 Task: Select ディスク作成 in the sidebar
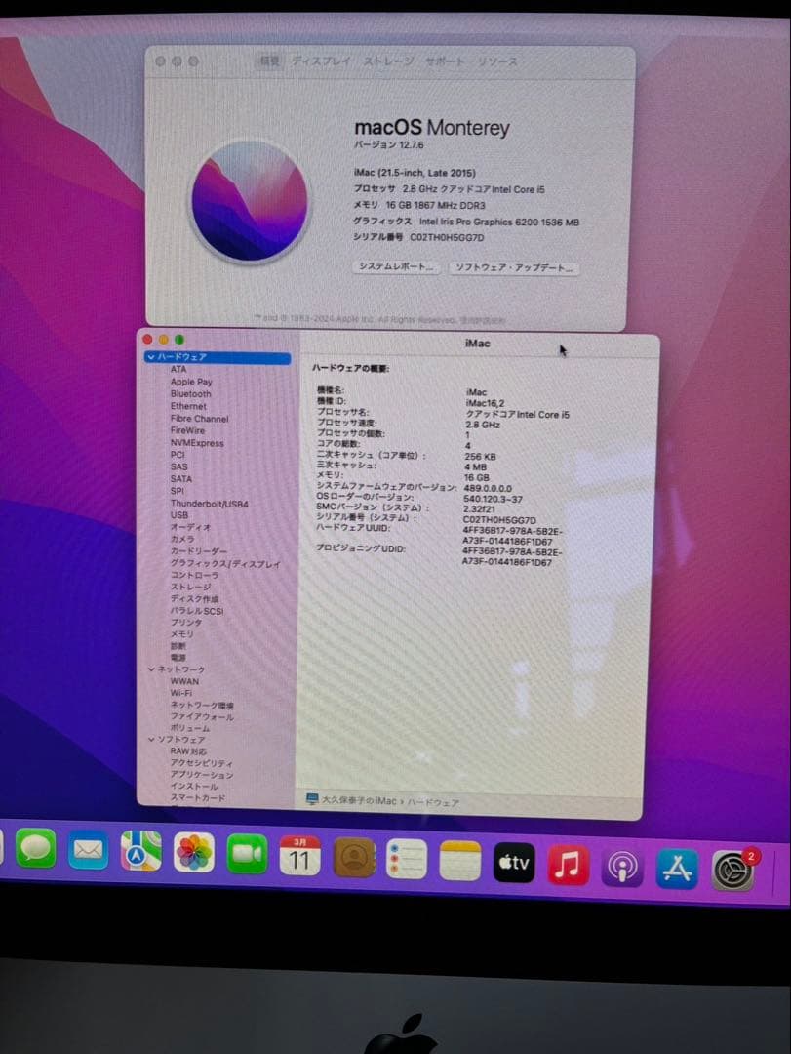pyautogui.click(x=194, y=599)
